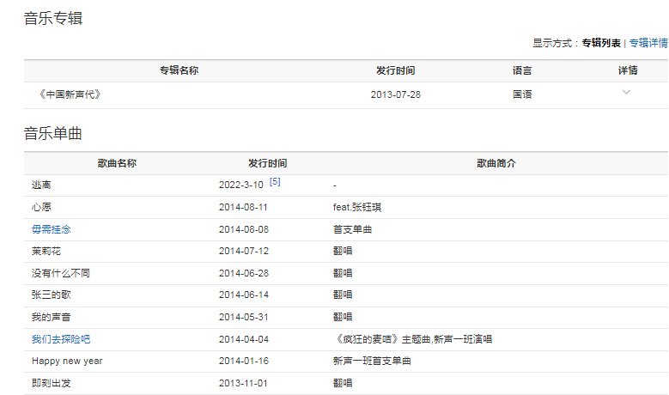Open the song link 毋需挂念
Viewport: 669px width, 395px height.
pos(52,229)
